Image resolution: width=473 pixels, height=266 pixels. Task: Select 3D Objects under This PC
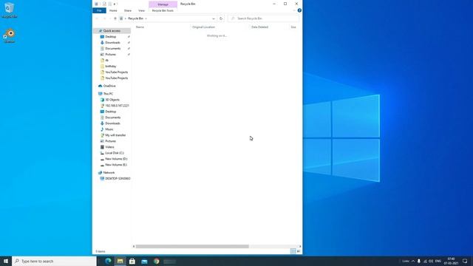click(112, 100)
